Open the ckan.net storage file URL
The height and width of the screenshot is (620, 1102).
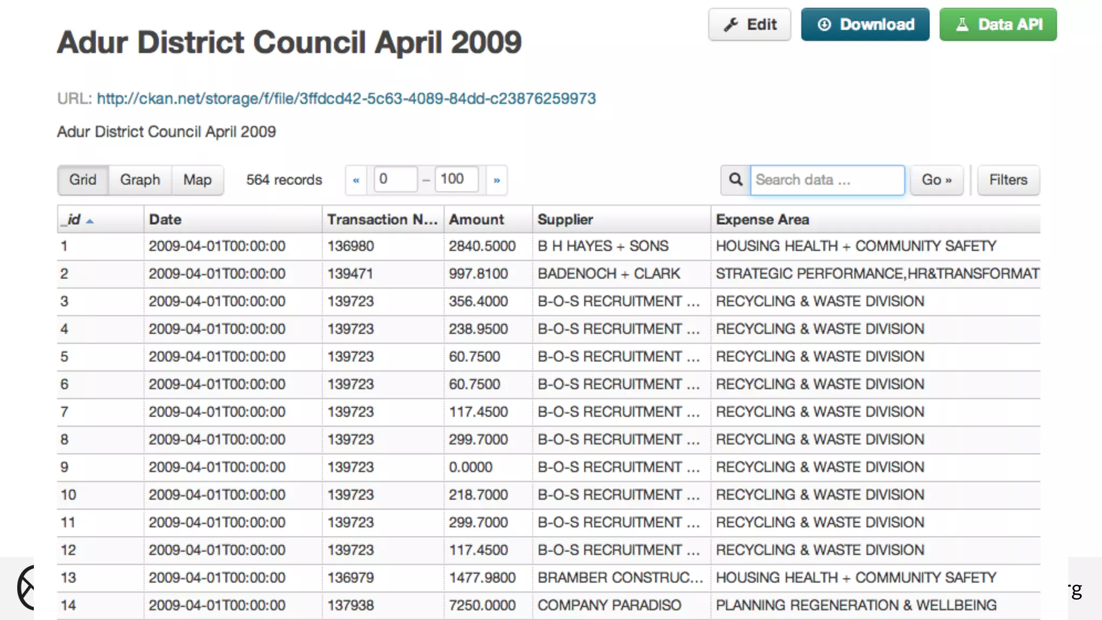point(346,98)
